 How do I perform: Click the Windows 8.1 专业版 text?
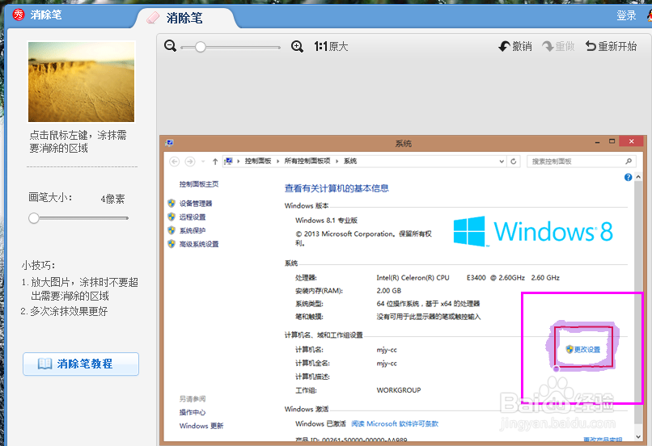click(x=327, y=221)
